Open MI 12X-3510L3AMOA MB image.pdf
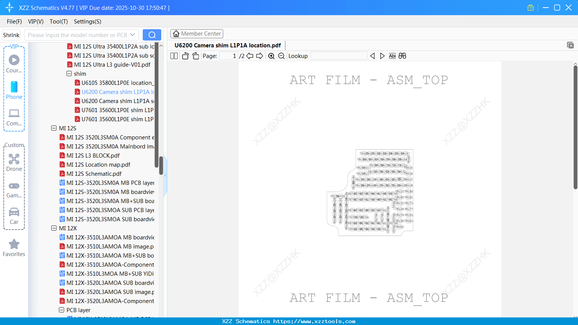The image size is (578, 325). tap(107, 246)
